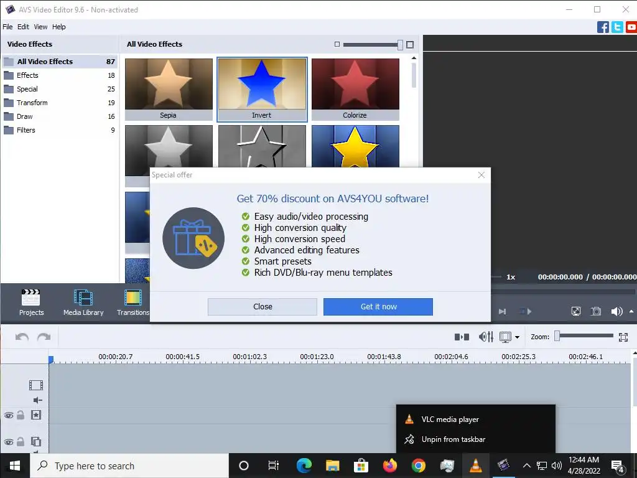
Task: Close the Special offer dialog via Close button
Action: tap(263, 306)
